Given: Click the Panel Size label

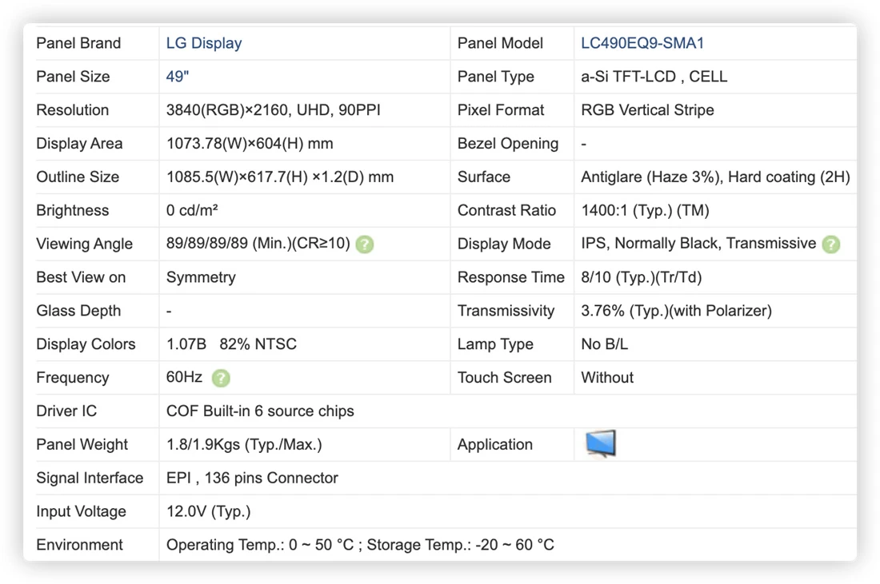Looking at the screenshot, I should tap(73, 77).
